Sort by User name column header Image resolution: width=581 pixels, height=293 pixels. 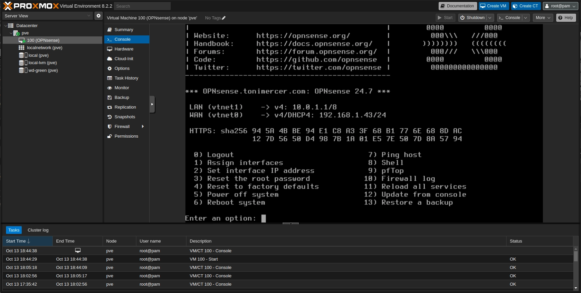(x=161, y=241)
